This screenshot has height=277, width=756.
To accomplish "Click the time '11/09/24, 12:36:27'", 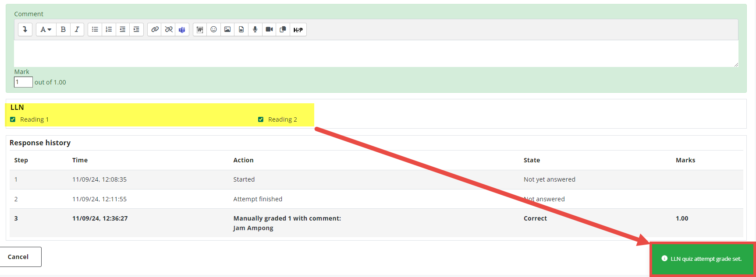I will [x=100, y=218].
